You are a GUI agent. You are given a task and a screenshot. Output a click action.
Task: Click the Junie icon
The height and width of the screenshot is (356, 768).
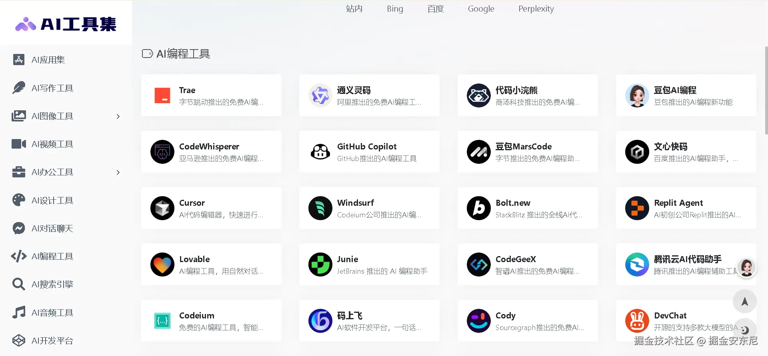(x=320, y=265)
